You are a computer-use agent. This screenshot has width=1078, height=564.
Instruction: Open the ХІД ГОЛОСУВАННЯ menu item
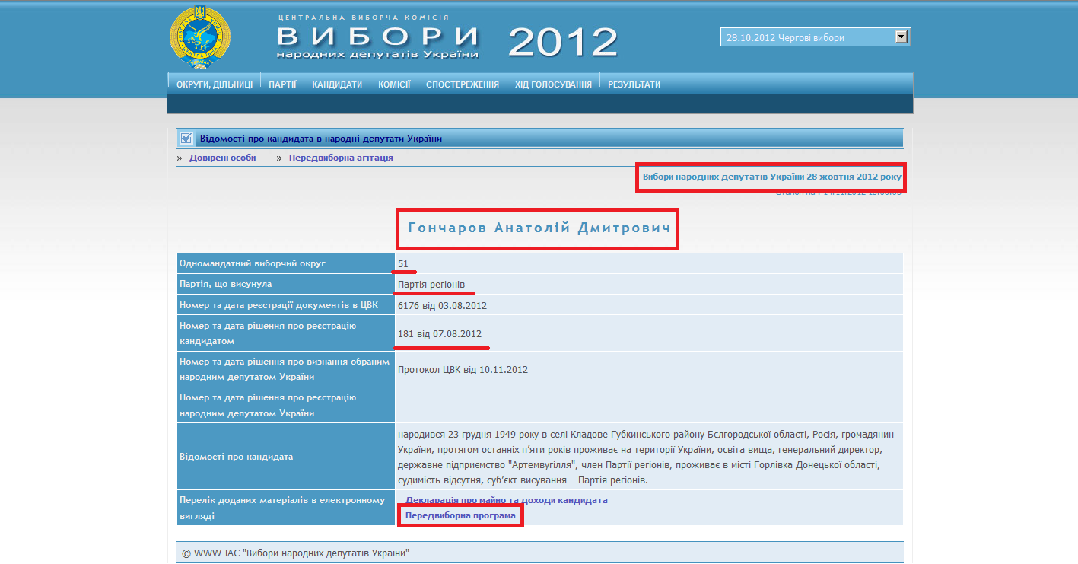(x=553, y=84)
